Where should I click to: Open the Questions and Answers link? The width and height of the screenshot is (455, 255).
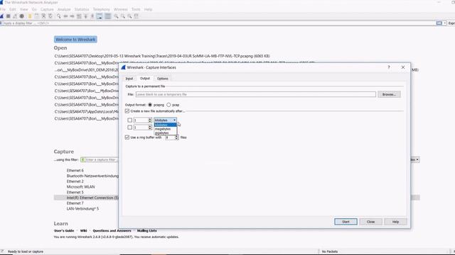click(112, 231)
